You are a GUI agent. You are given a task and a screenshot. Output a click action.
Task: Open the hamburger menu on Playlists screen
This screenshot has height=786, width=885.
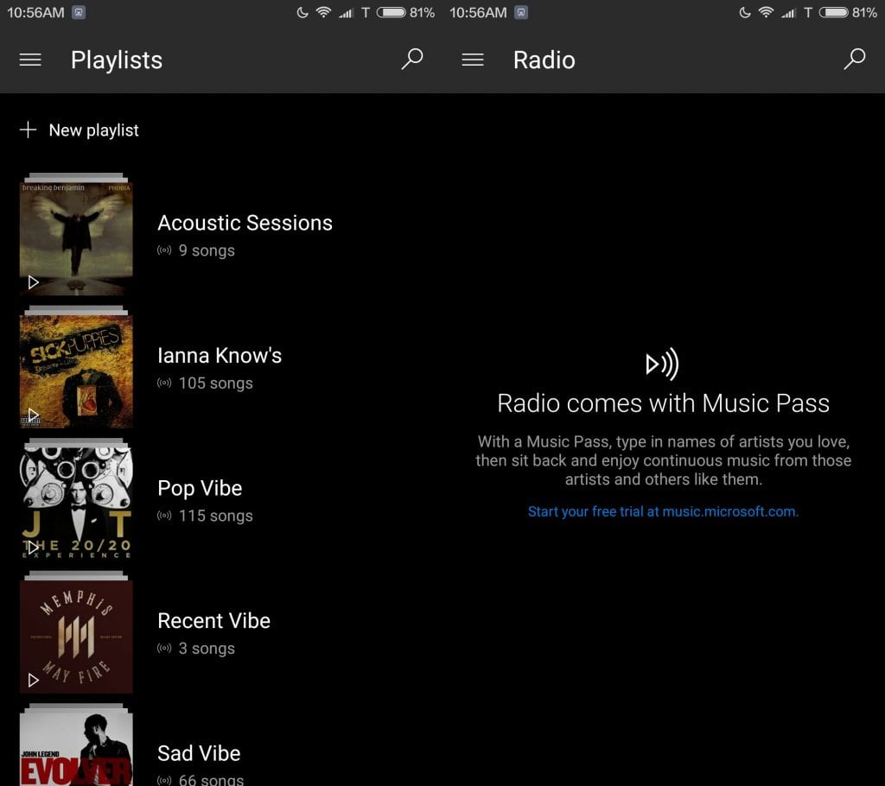30,60
